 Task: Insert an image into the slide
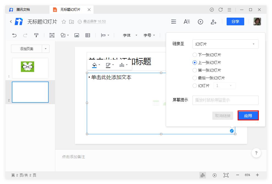point(78,35)
